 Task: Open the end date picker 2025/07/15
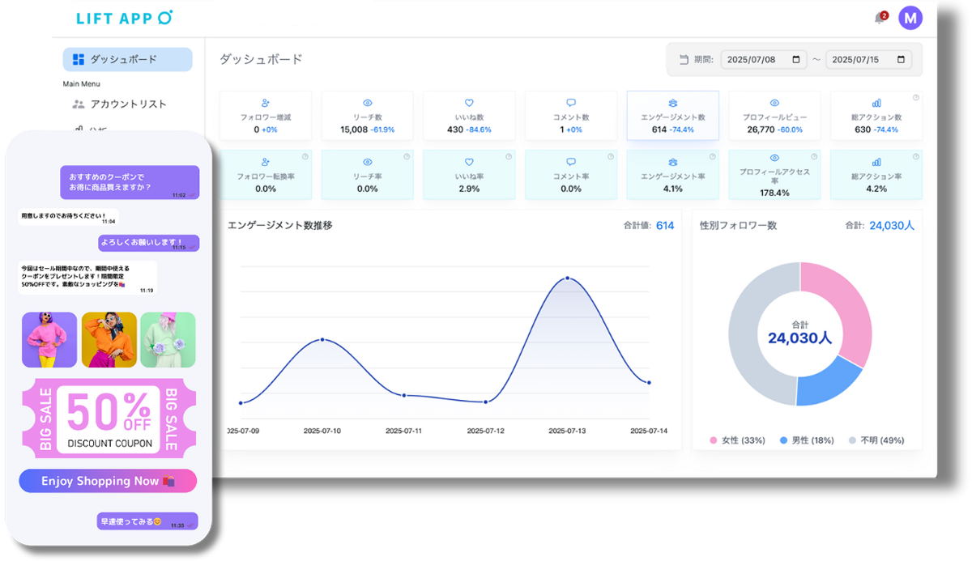point(868,59)
